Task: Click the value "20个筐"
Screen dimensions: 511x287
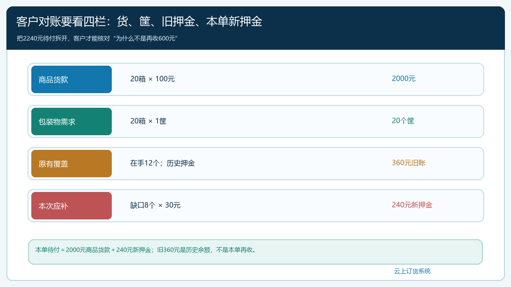Action: [x=403, y=121]
